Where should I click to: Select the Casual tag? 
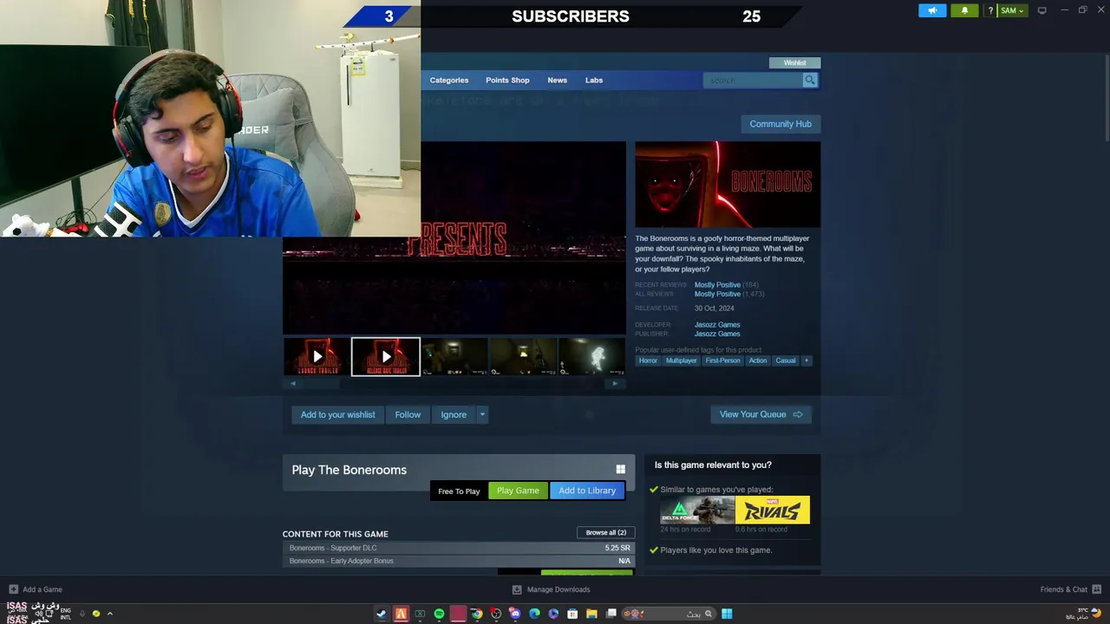(786, 361)
